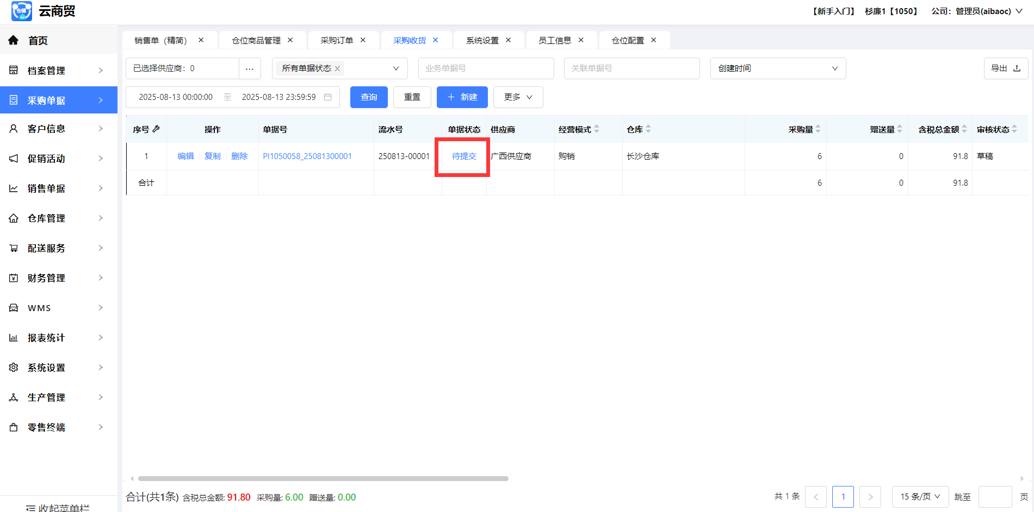Click the 业务单据号 input field

[486, 68]
